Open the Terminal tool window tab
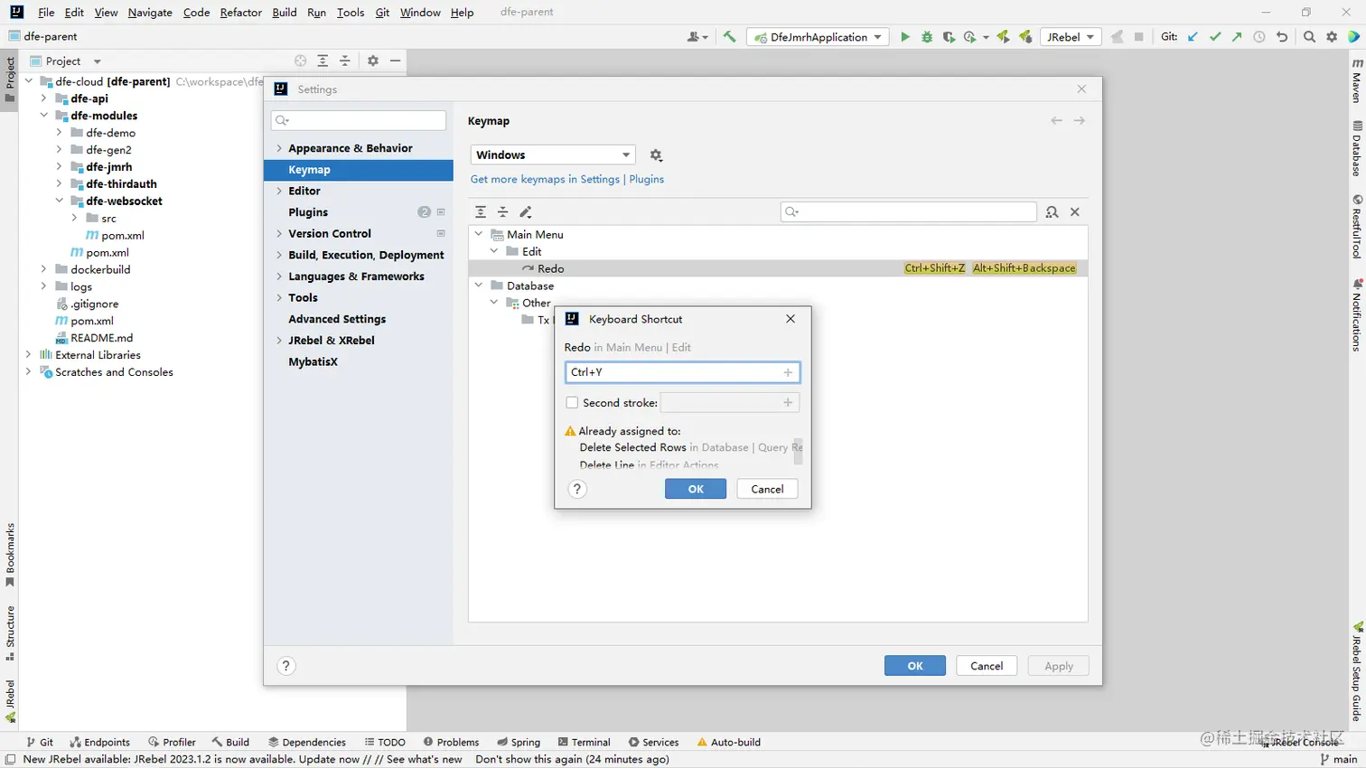Image resolution: width=1366 pixels, height=768 pixels. pyautogui.click(x=584, y=743)
